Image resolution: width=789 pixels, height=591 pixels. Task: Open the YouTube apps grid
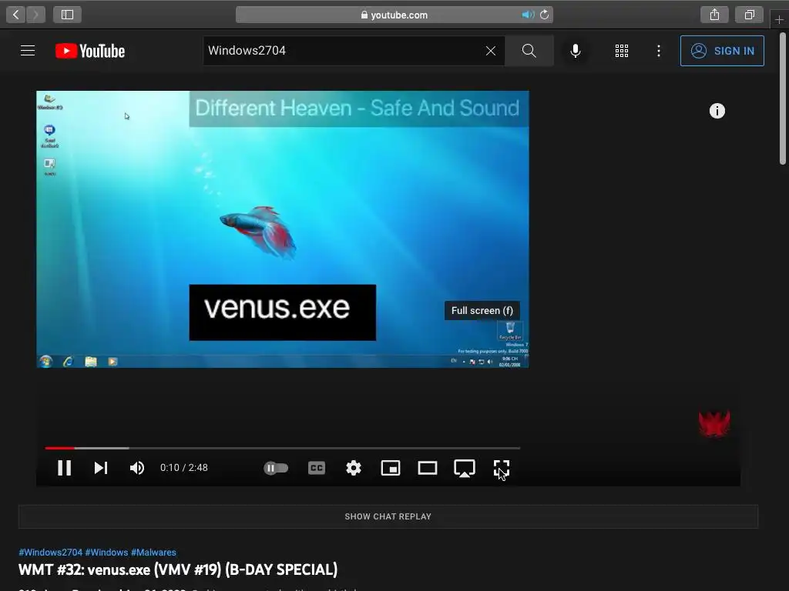pyautogui.click(x=622, y=51)
